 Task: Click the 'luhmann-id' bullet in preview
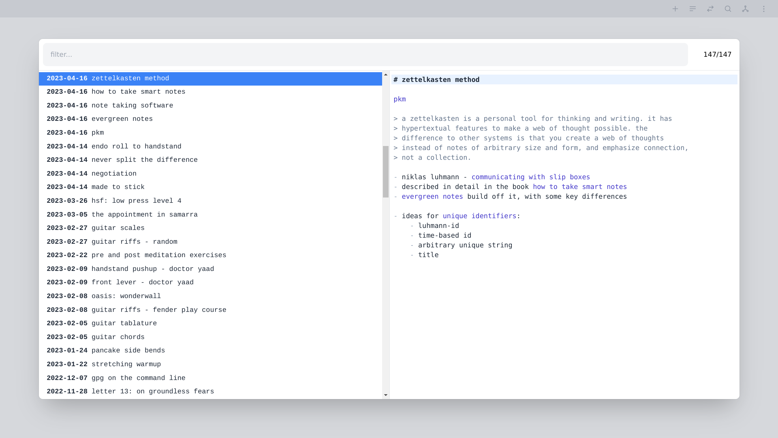(x=438, y=225)
